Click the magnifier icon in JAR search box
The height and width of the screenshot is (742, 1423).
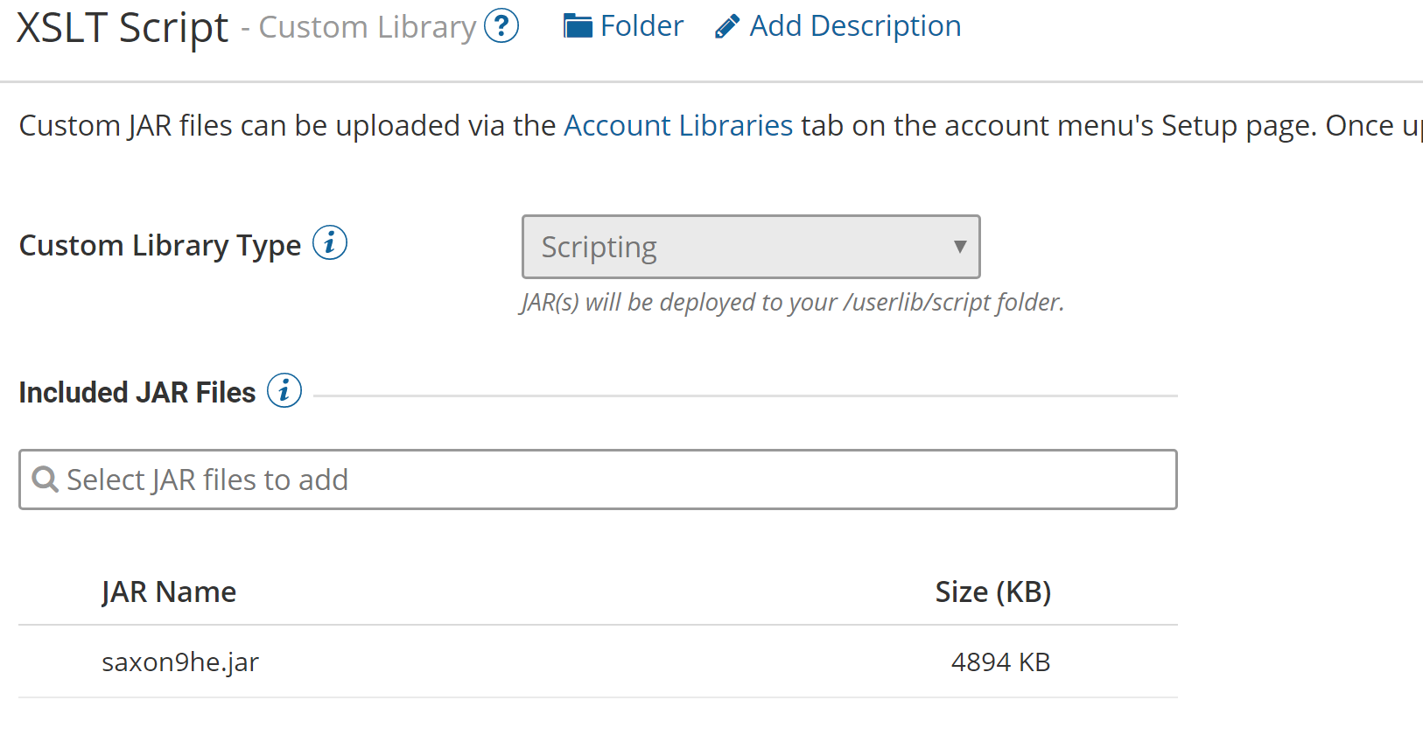(x=45, y=479)
